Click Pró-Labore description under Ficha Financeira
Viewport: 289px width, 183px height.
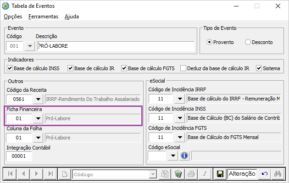[x=93, y=118]
